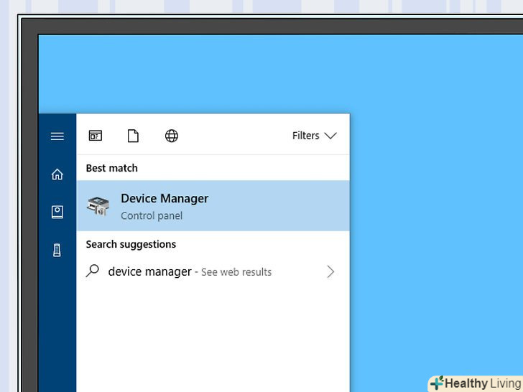Click the 'Control panel' subtitle text

(x=152, y=215)
